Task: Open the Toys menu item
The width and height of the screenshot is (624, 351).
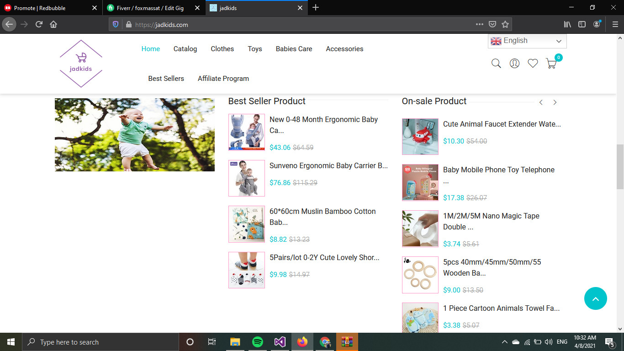Action: 255,49
